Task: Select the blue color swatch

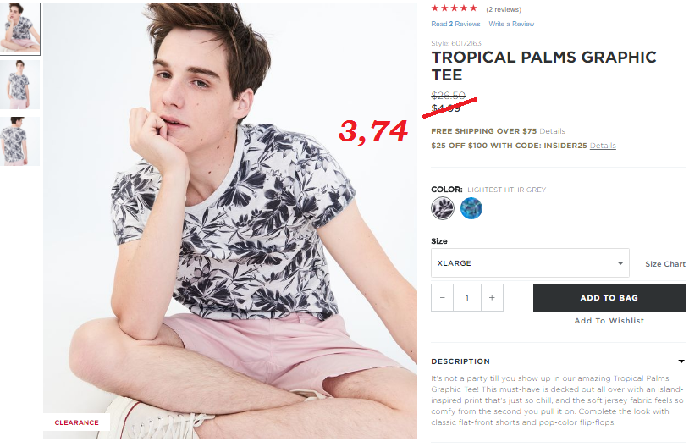Action: click(471, 208)
